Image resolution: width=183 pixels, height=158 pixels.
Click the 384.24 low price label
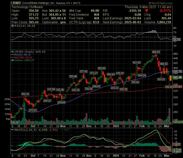(x=142, y=75)
